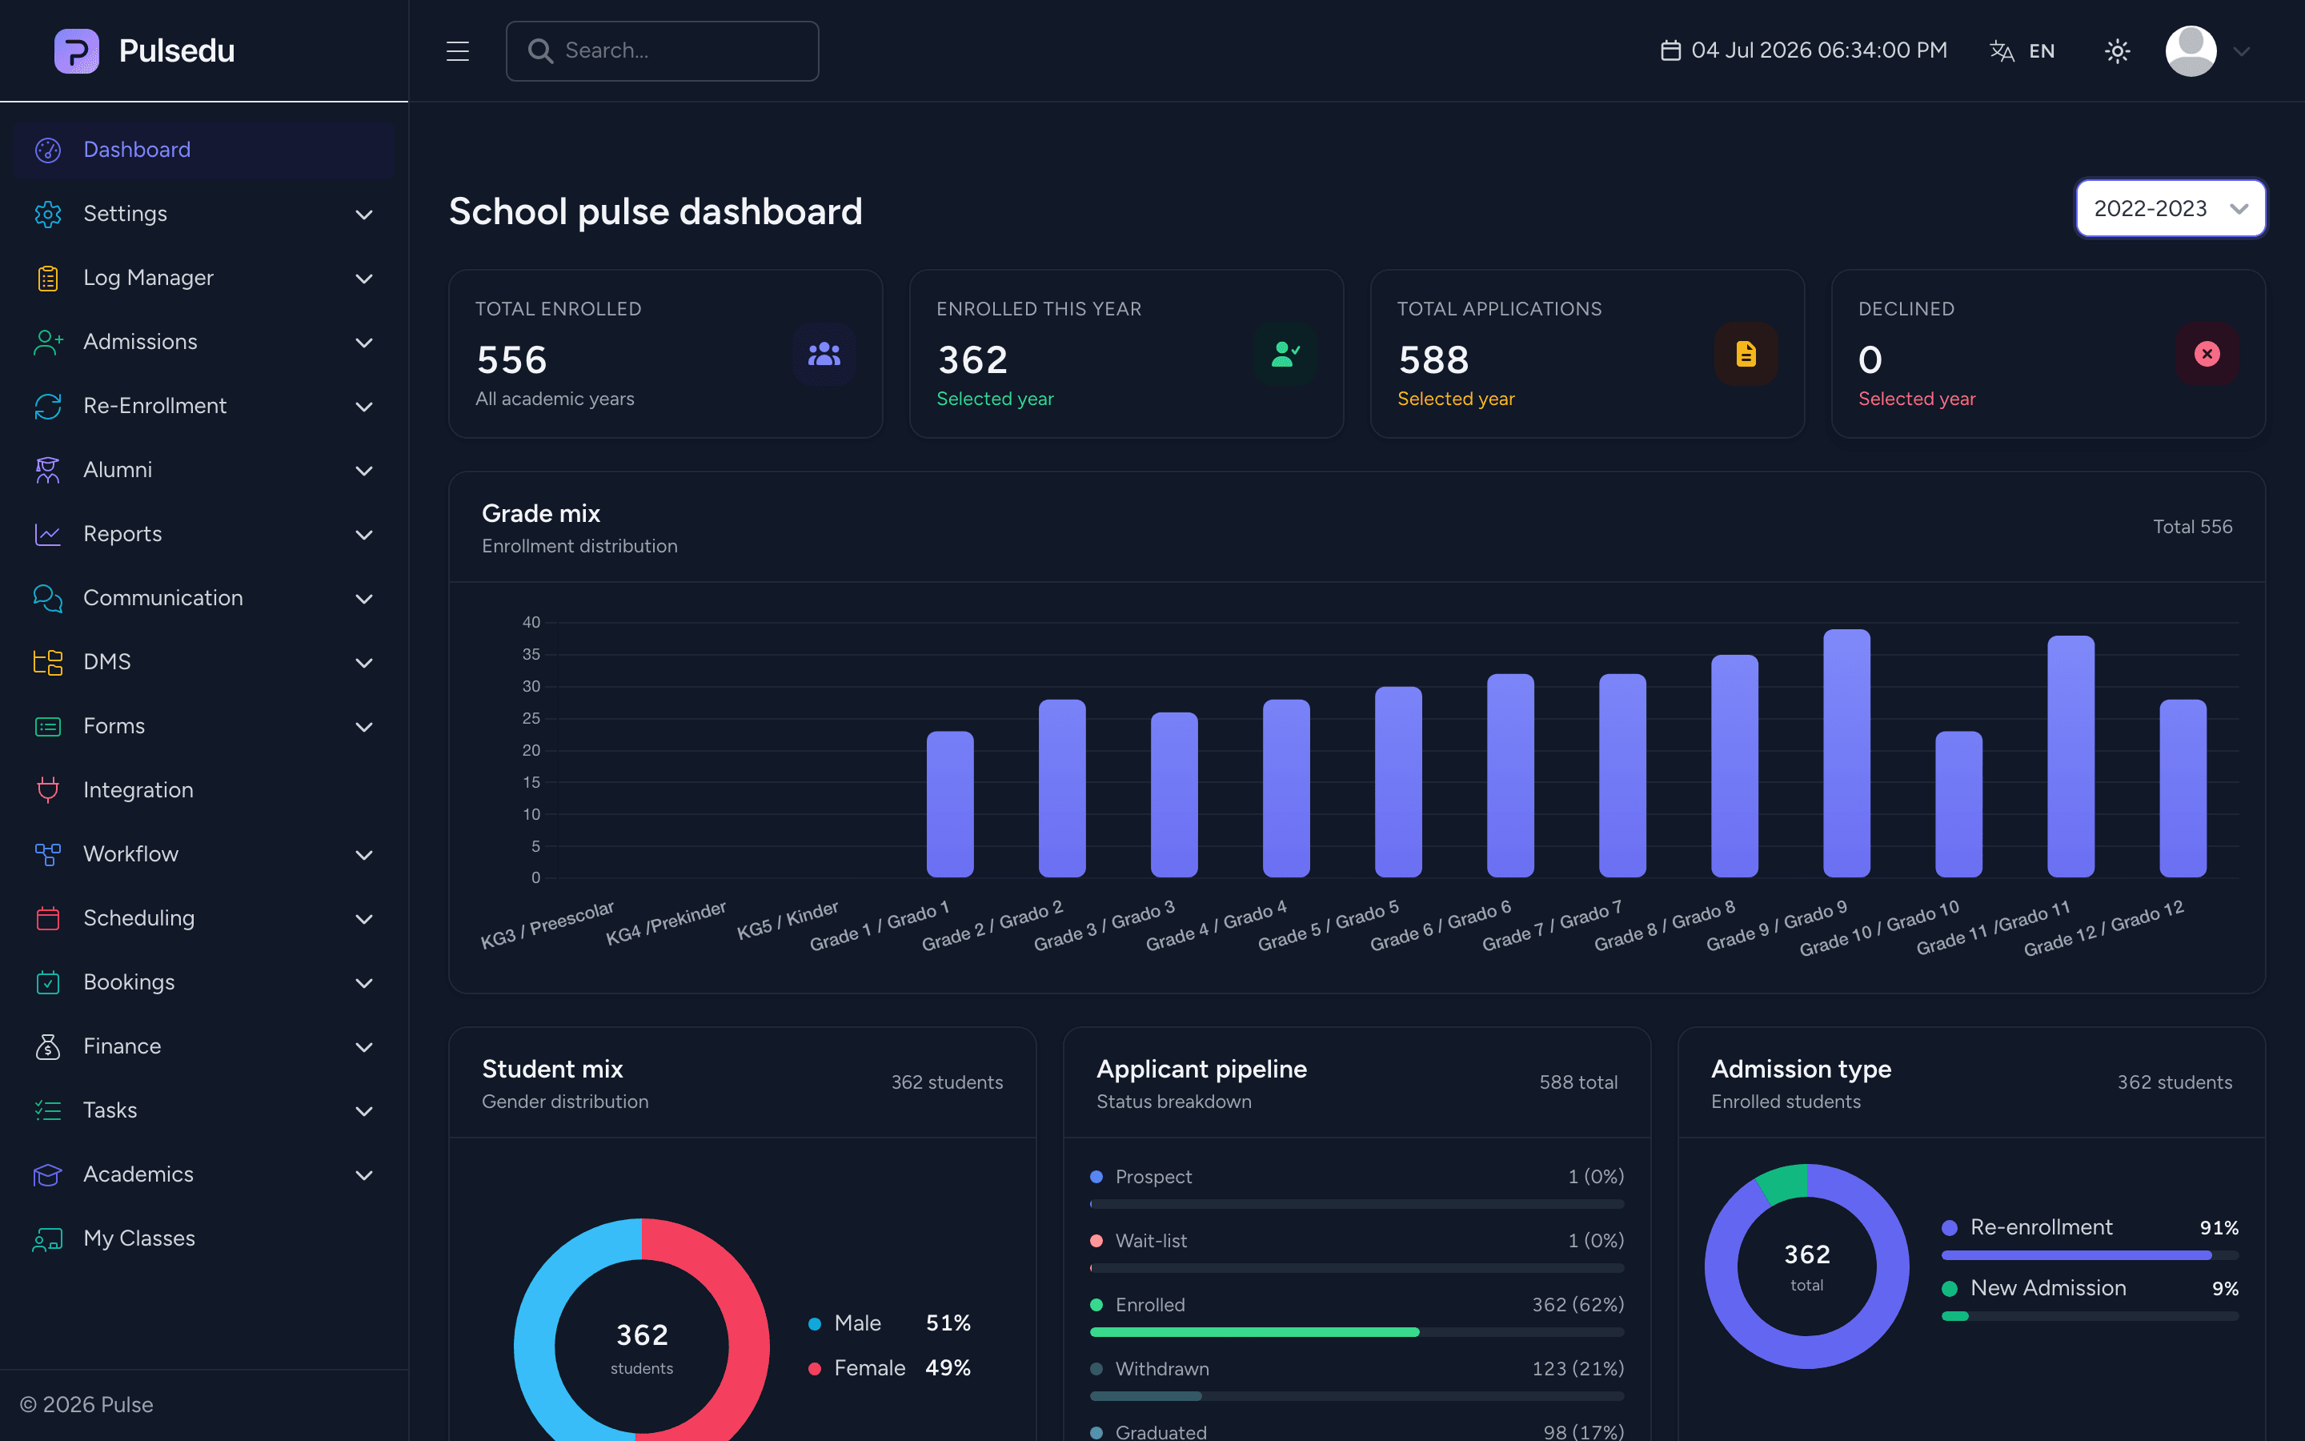Screen dimensions: 2305x1441
Task: Click the Communication chat bubbles icon
Action: [48, 597]
